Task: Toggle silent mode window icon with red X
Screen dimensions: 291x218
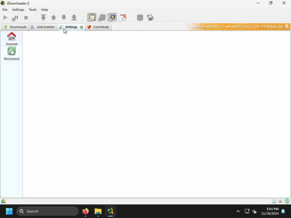Action: tap(123, 17)
